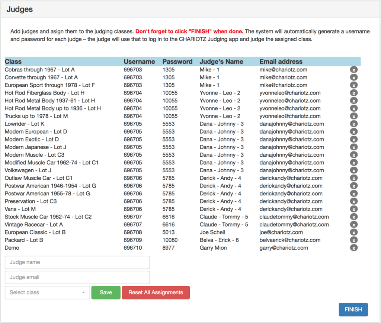Delete the Stock Muscle Car 1962-74 row

pos(353,217)
